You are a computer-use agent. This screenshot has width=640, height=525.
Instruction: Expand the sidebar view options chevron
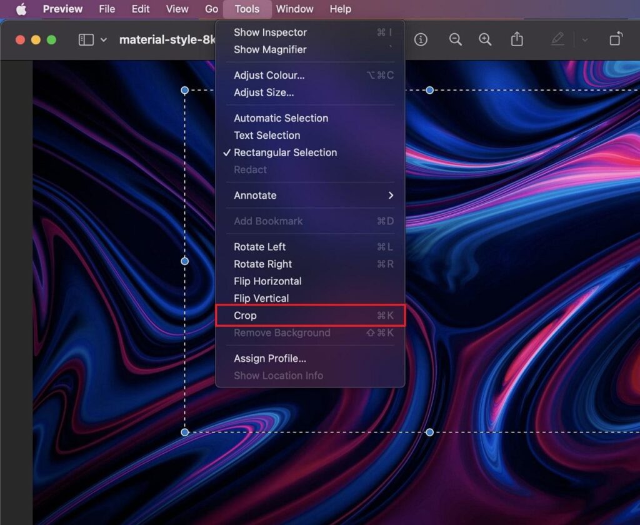pyautogui.click(x=104, y=39)
